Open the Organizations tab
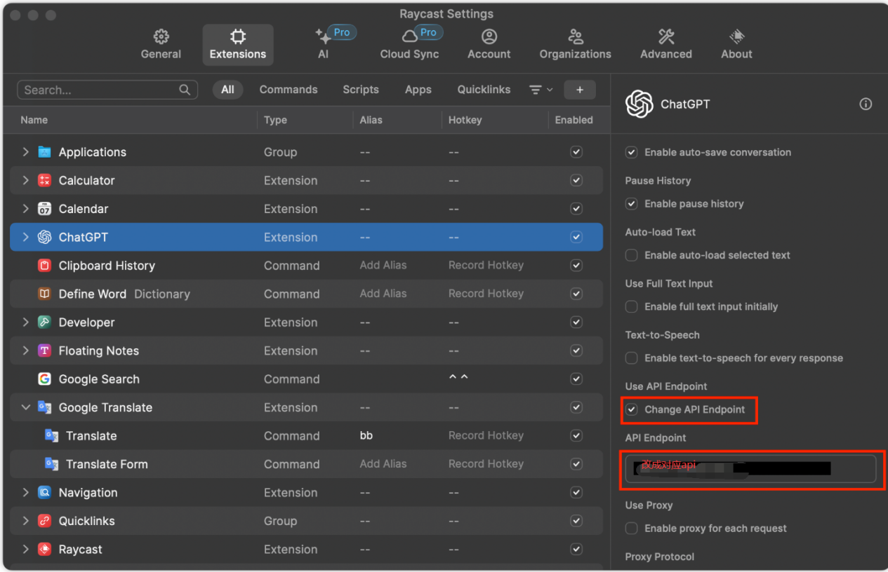This screenshot has height=572, width=888. 575,44
